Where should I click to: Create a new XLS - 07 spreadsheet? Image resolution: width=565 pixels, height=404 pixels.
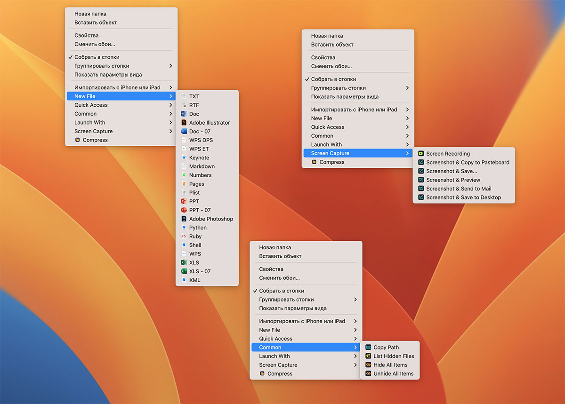[x=200, y=271]
